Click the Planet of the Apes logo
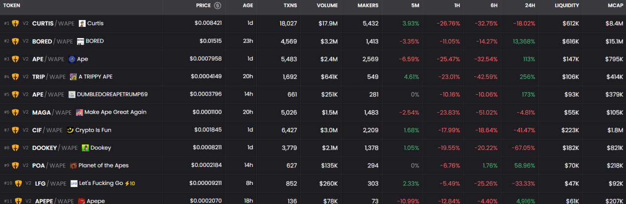626x204 pixels. [73, 165]
